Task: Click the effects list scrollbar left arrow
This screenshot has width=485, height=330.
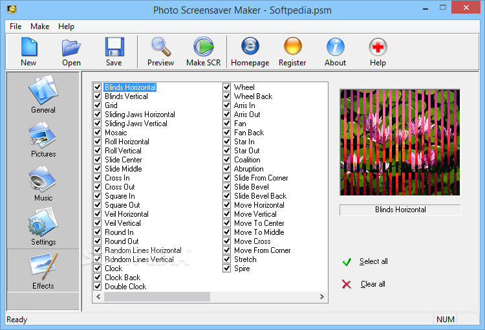Action: pos(98,296)
